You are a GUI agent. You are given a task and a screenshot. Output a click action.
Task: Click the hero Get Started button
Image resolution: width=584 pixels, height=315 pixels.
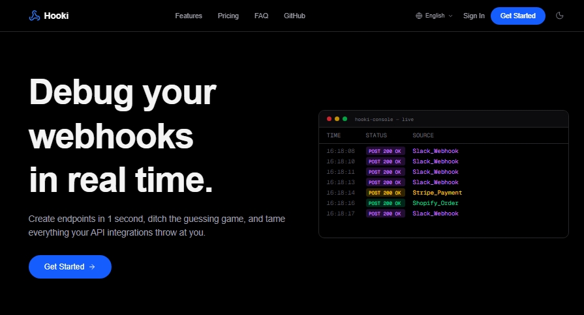pyautogui.click(x=70, y=267)
